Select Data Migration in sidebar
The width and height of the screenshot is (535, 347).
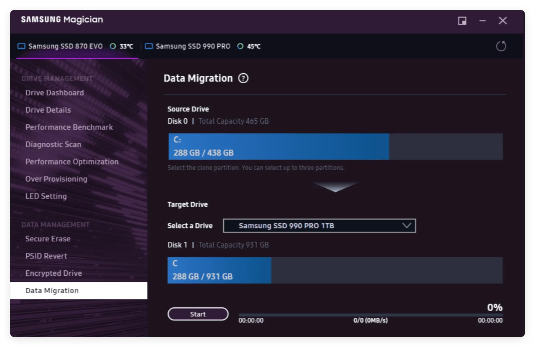pos(79,290)
